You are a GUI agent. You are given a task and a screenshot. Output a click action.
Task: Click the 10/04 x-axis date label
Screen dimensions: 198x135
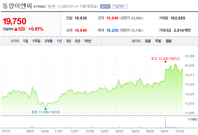click(45, 131)
